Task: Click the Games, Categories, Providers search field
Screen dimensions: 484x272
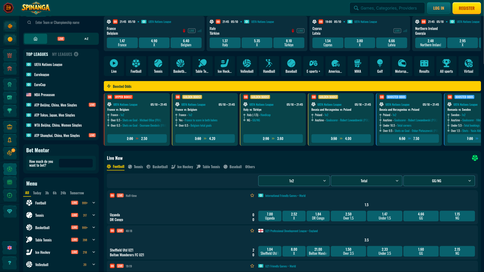Action: pos(387,8)
